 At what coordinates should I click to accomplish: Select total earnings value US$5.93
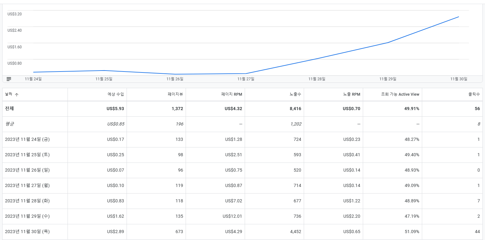(x=115, y=109)
